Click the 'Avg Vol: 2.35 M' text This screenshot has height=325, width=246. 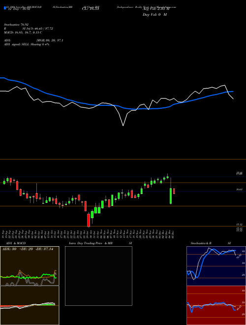(156, 9)
